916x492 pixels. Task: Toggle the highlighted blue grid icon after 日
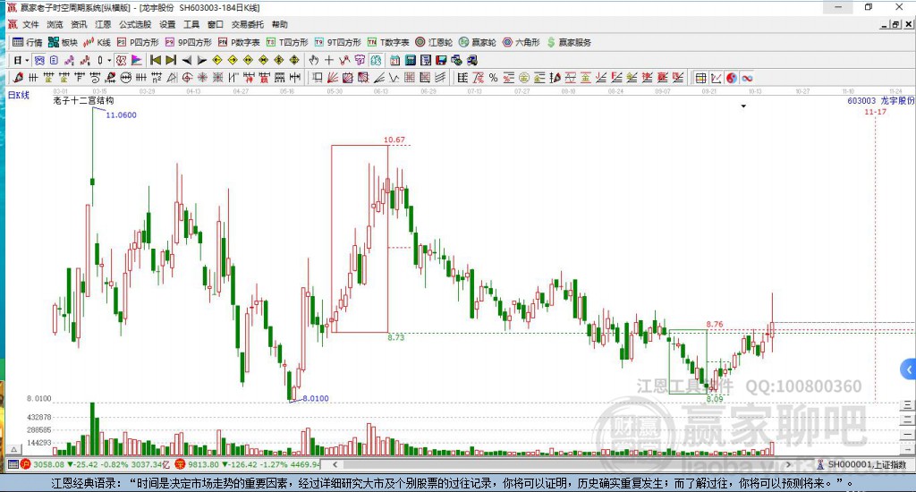(39, 60)
